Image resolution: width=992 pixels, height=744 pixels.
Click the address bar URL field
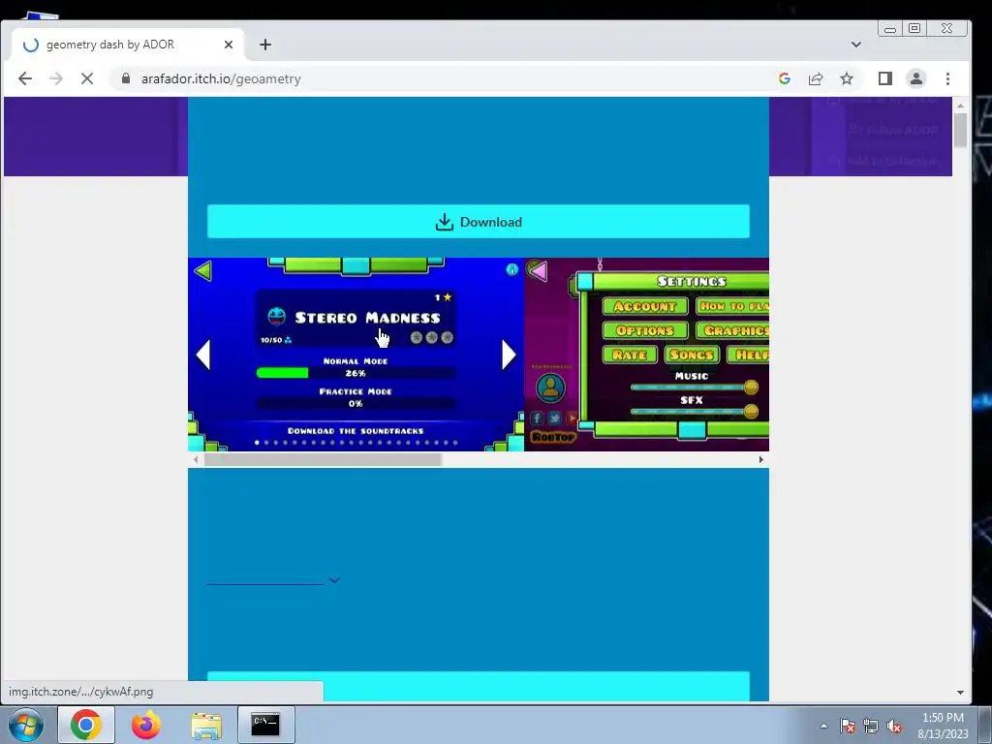point(443,78)
